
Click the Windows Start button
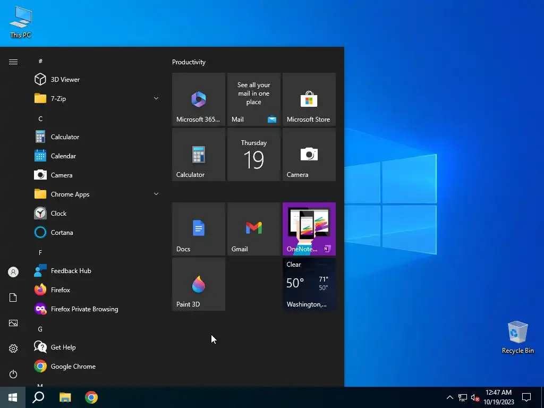(x=13, y=397)
